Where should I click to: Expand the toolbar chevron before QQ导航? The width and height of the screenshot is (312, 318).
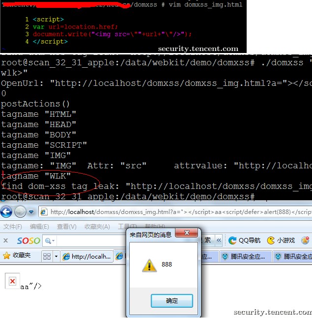pyautogui.click(x=219, y=240)
